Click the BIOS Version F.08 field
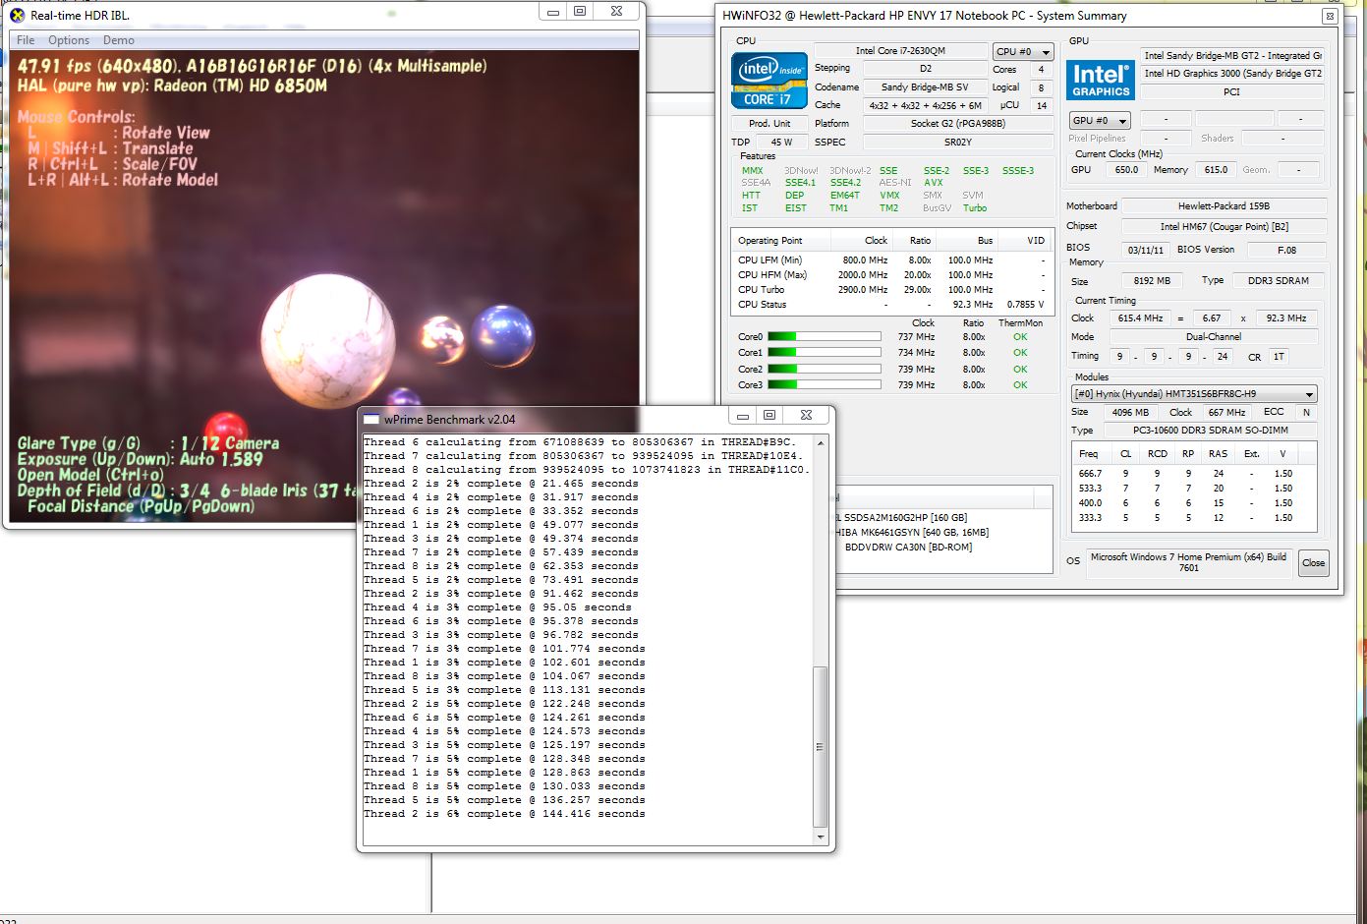The width and height of the screenshot is (1367, 924). 1286,250
